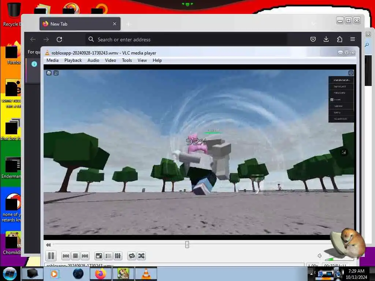Open VLC Tools menu
The height and width of the screenshot is (281, 375).
tap(127, 60)
